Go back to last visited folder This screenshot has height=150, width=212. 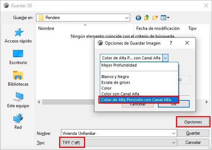pyautogui.click(x=138, y=18)
